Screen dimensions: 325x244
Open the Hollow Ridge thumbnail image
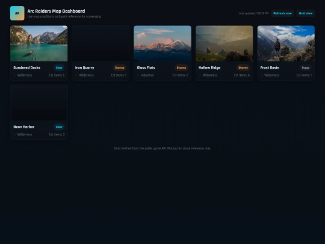pos(224,43)
